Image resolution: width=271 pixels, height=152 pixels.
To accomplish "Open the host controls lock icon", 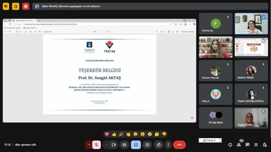I will point(265,145).
